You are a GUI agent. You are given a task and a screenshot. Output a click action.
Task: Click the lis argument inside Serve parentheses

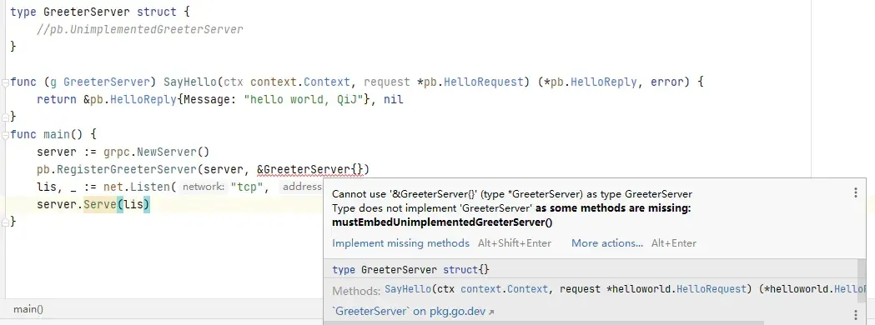pos(133,205)
